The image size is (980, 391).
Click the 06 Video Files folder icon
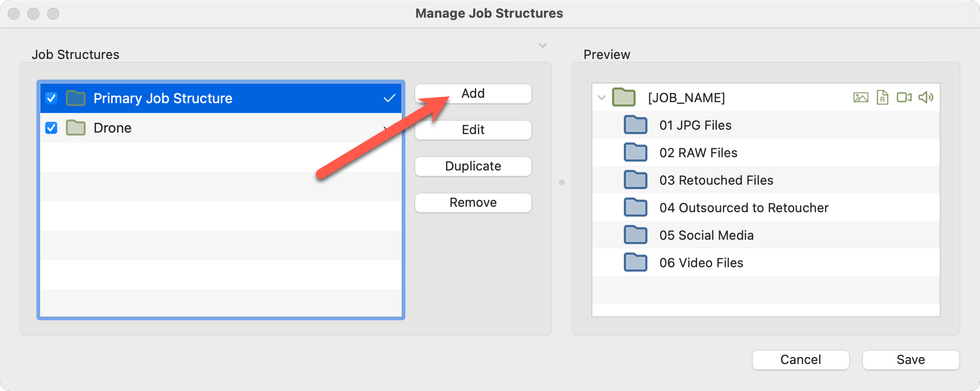(x=635, y=263)
